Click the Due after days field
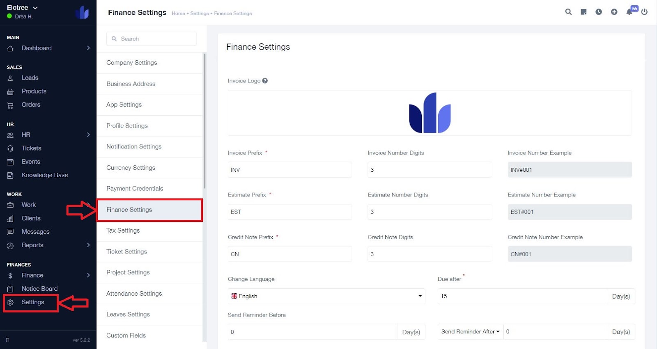The height and width of the screenshot is (349, 657). coord(522,296)
